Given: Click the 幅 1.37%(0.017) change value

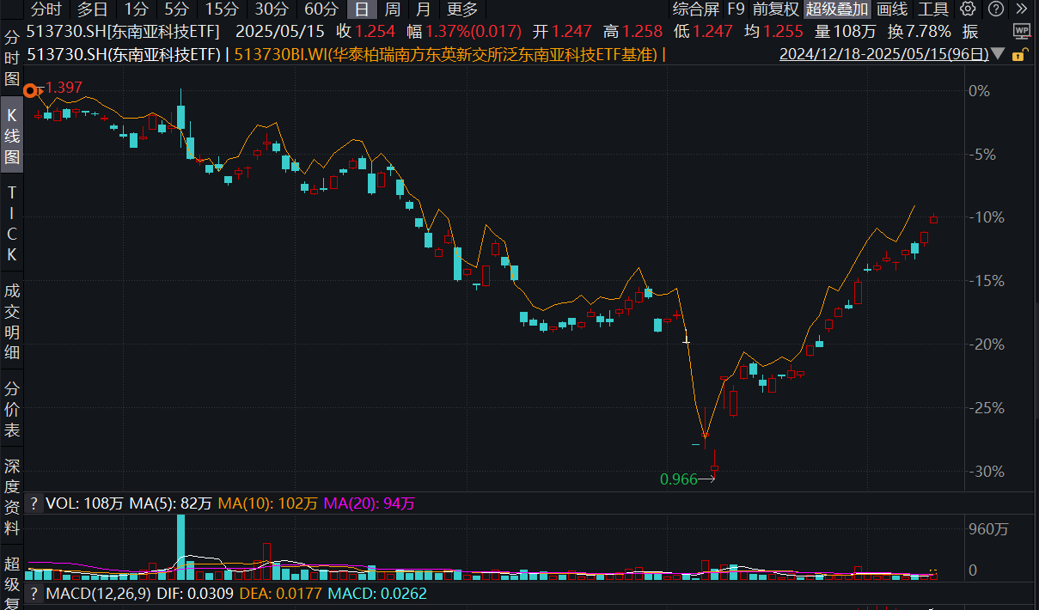Looking at the screenshot, I should click(x=465, y=32).
